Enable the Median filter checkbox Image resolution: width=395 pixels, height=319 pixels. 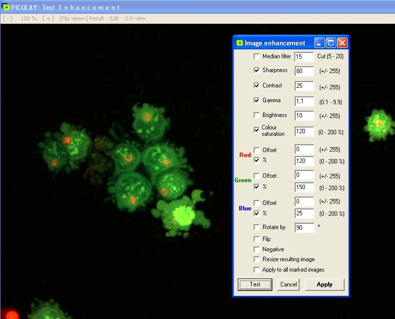[257, 56]
